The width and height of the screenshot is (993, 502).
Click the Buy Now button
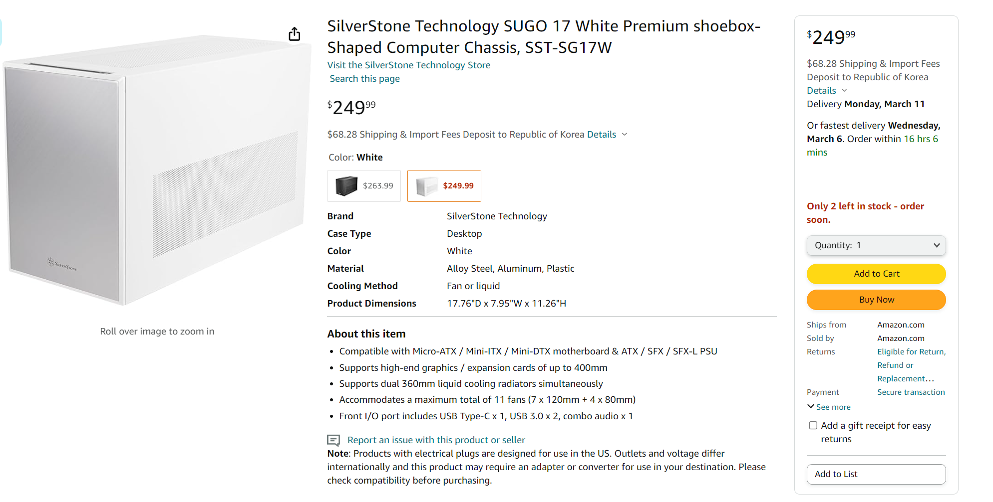pyautogui.click(x=876, y=300)
